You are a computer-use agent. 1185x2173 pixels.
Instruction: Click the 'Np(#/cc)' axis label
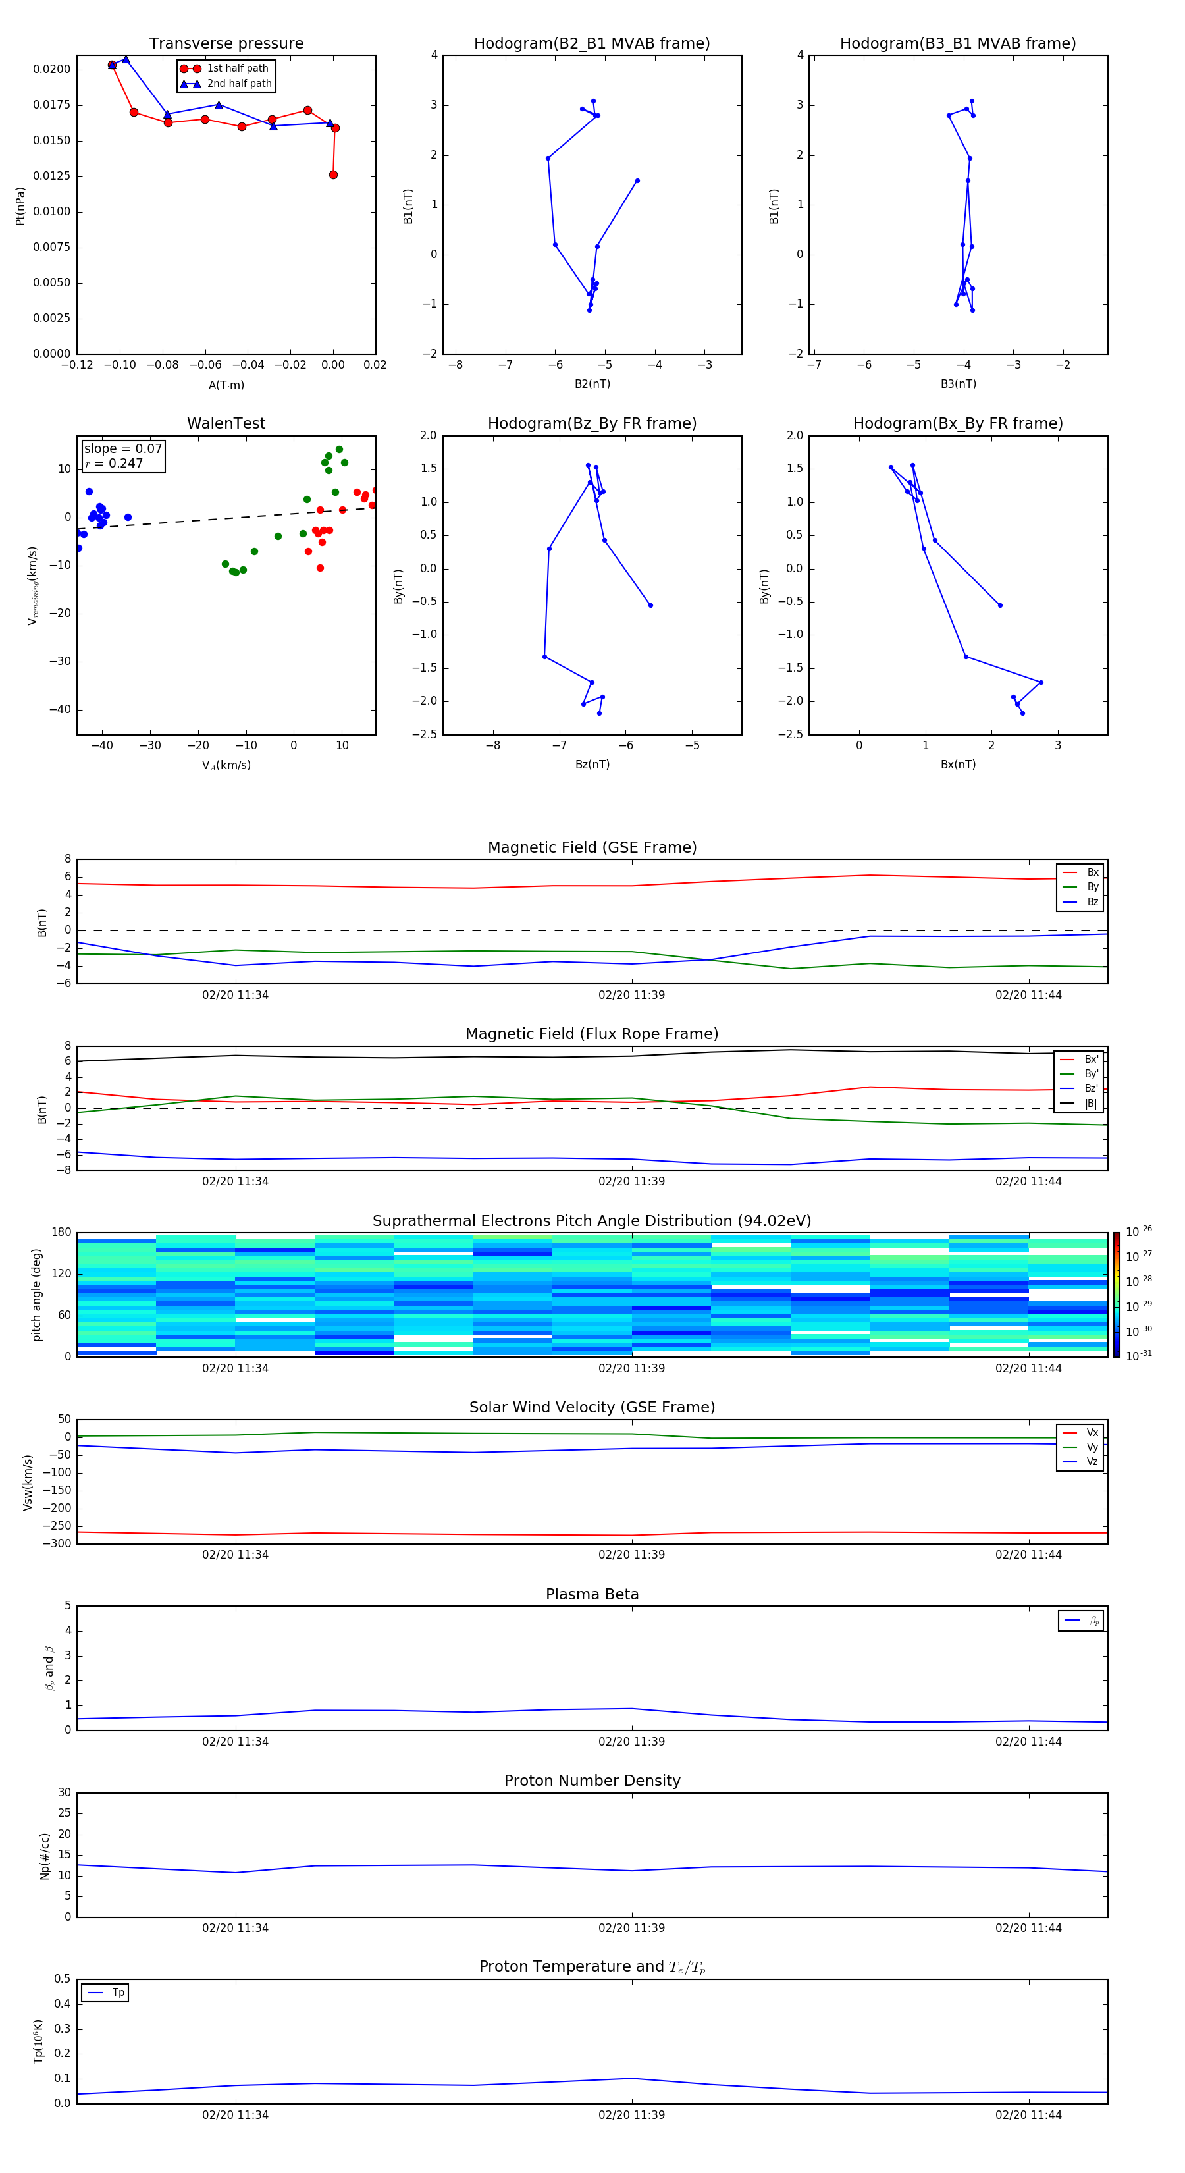pos(45,1856)
